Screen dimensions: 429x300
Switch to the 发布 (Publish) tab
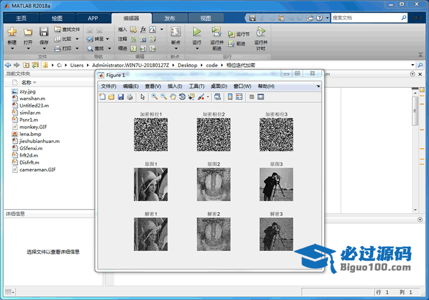169,19
